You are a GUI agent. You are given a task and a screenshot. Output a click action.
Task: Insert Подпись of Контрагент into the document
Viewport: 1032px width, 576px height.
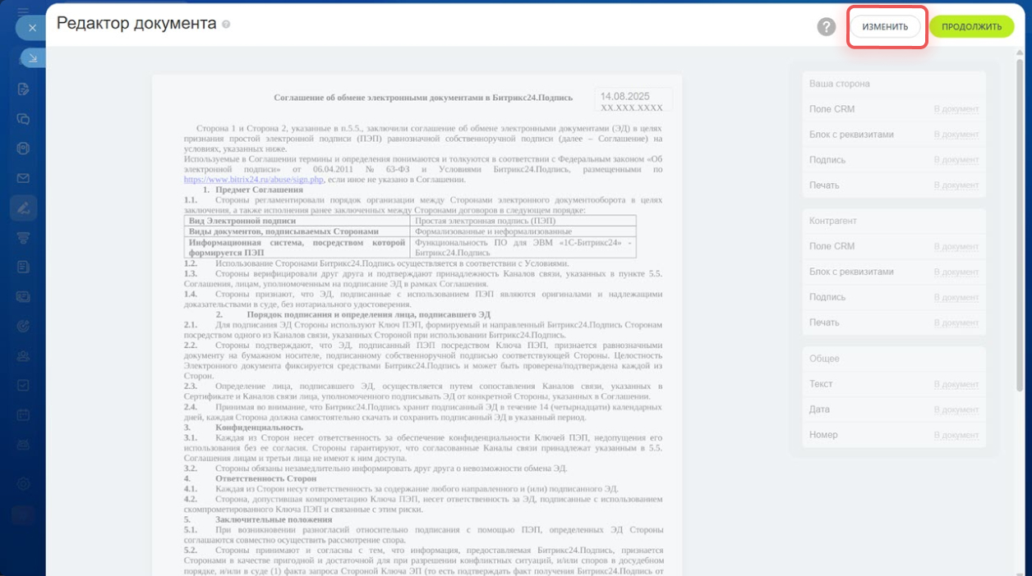[x=956, y=298]
